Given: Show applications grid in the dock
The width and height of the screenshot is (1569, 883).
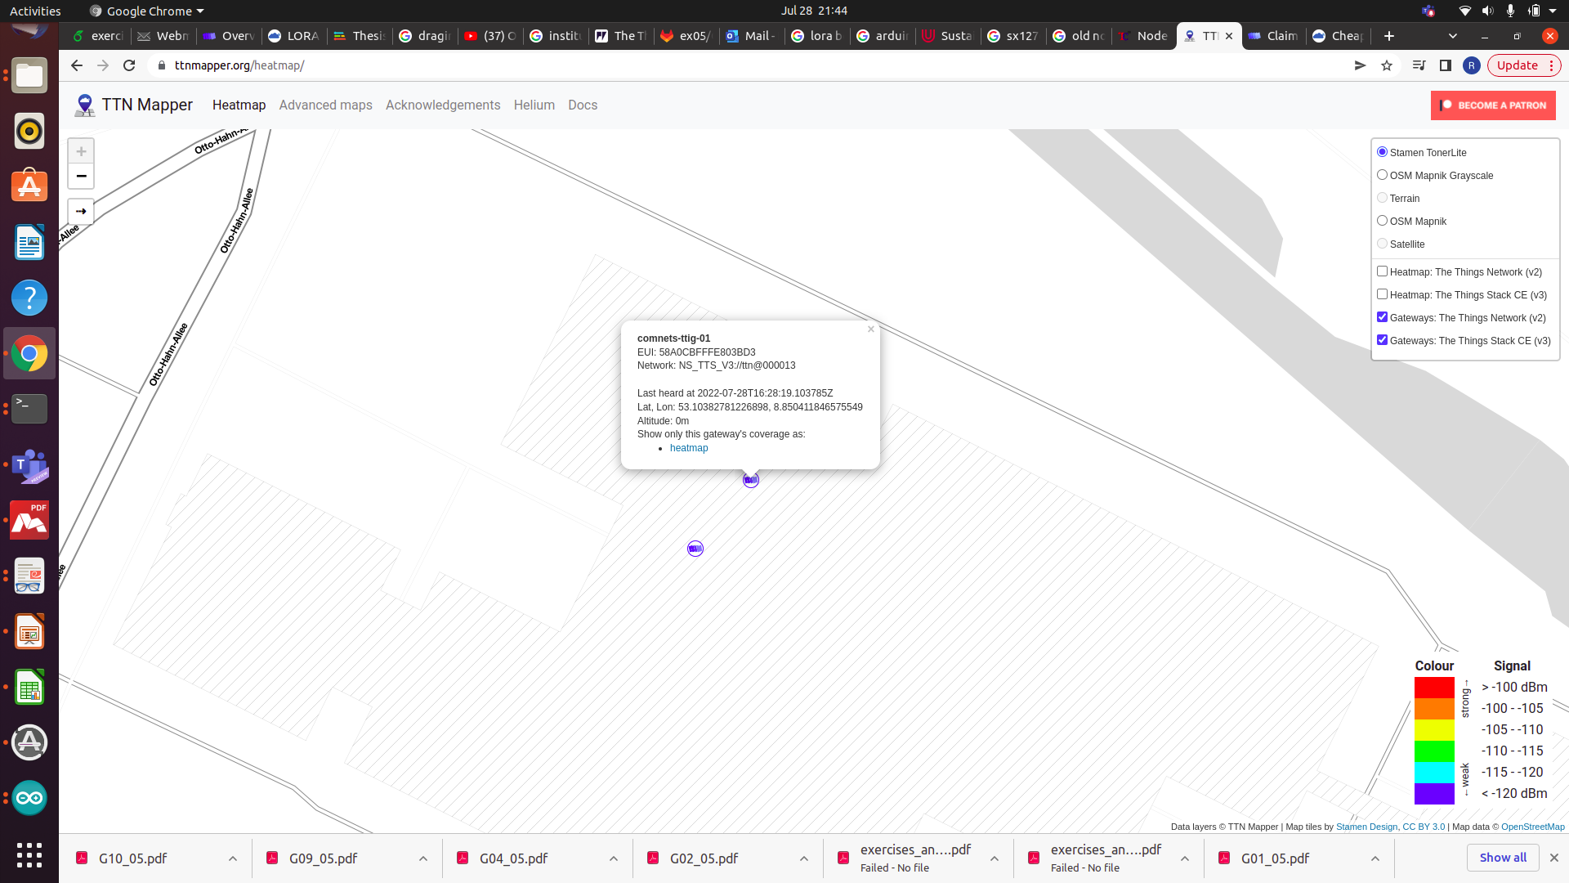Looking at the screenshot, I should (29, 854).
